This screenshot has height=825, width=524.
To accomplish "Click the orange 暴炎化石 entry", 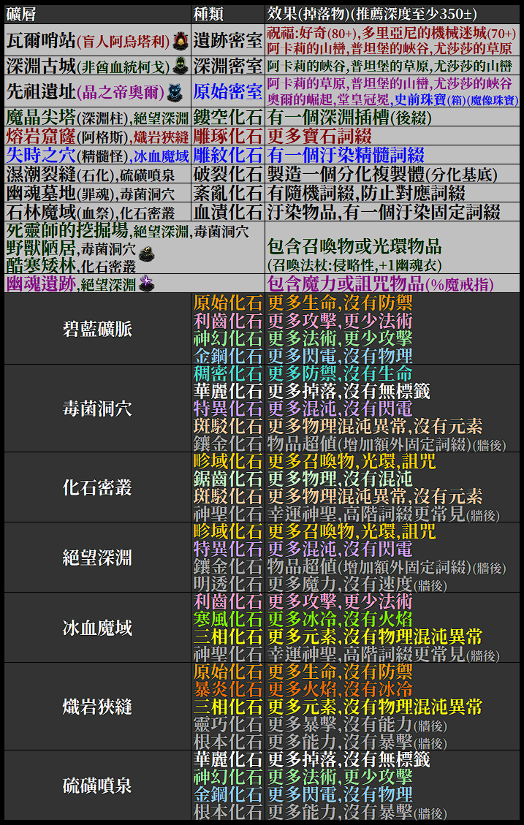I will [227, 689].
